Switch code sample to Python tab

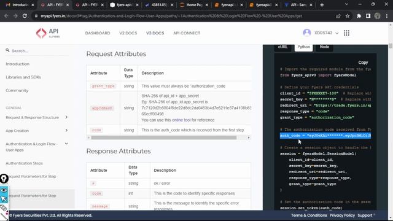click(x=303, y=47)
